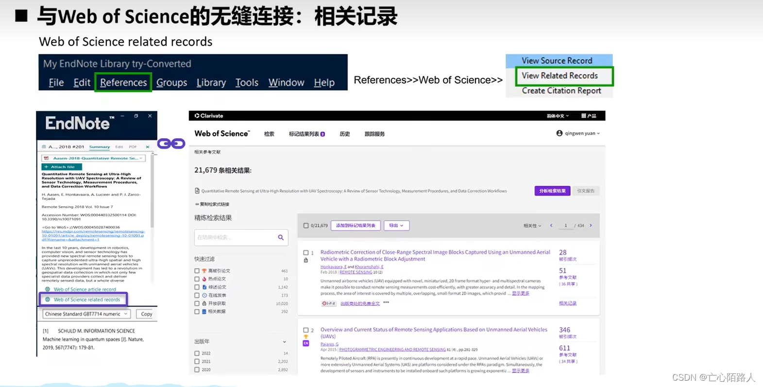Open the 相关性 sort dropdown
This screenshot has width=763, height=387.
(x=532, y=226)
